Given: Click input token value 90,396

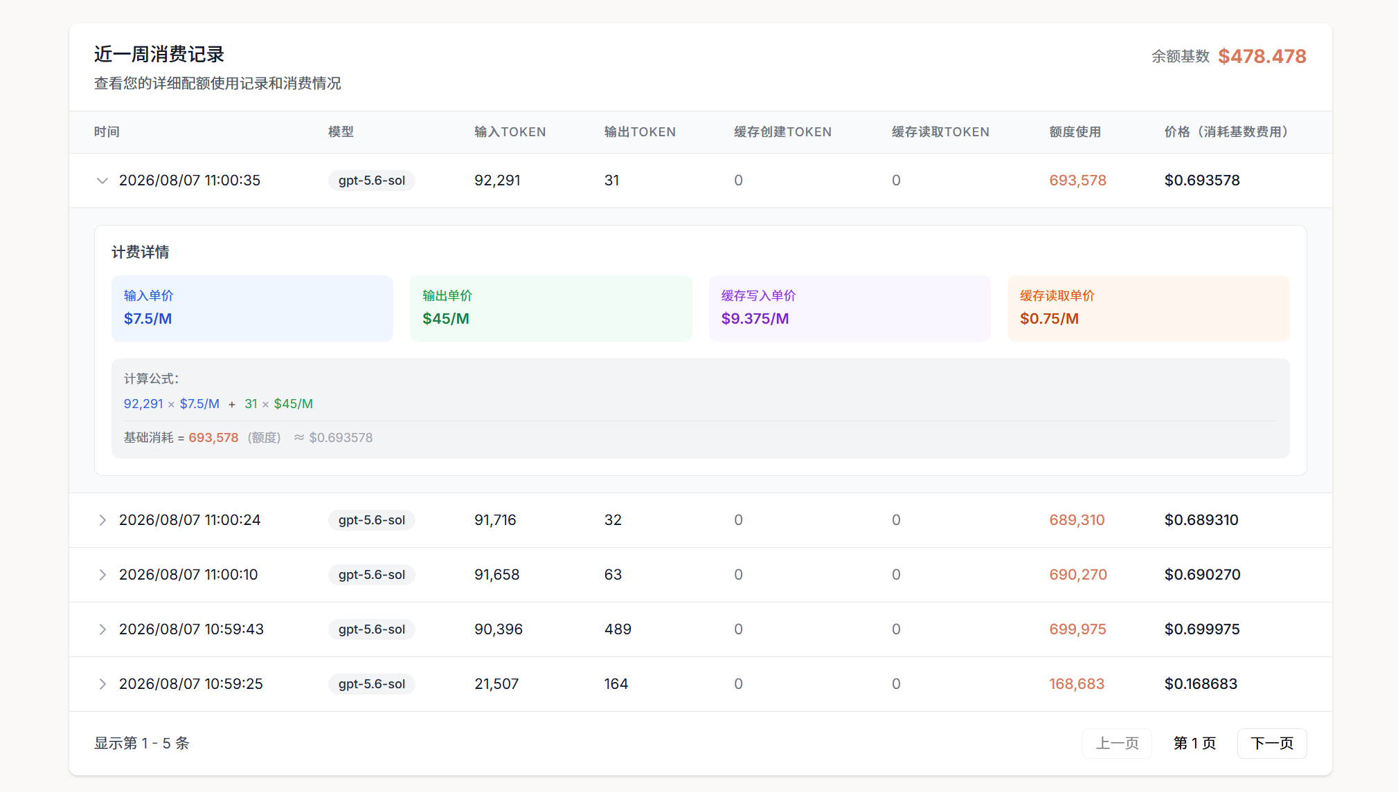Looking at the screenshot, I should tap(499, 629).
